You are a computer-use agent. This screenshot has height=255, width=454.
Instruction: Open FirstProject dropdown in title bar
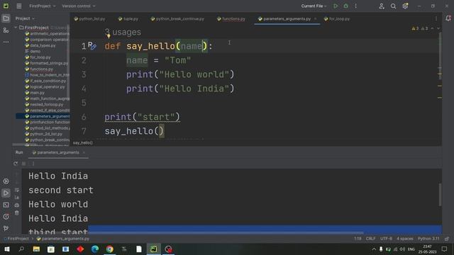tap(43, 6)
